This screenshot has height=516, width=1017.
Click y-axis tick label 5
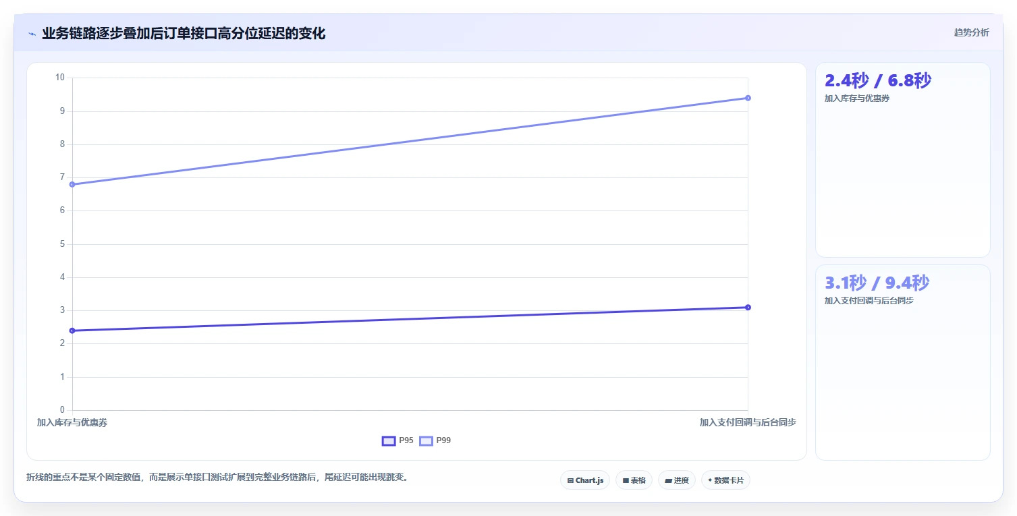62,244
